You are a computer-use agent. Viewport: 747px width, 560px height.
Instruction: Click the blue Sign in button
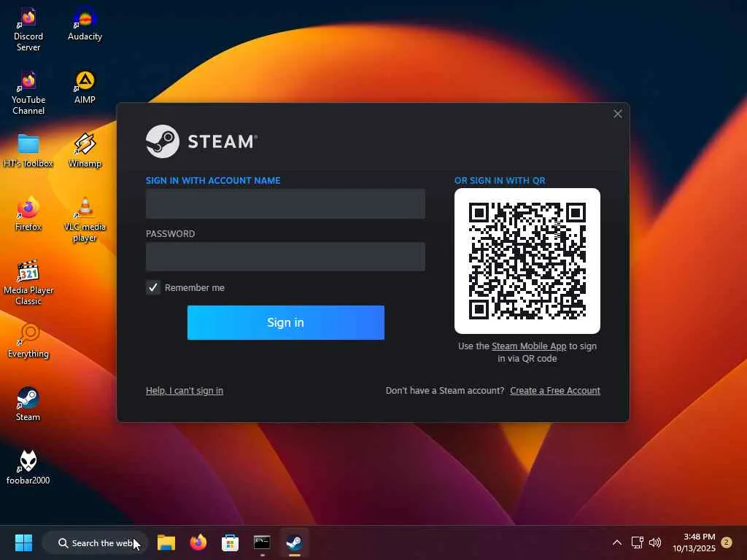tap(285, 322)
